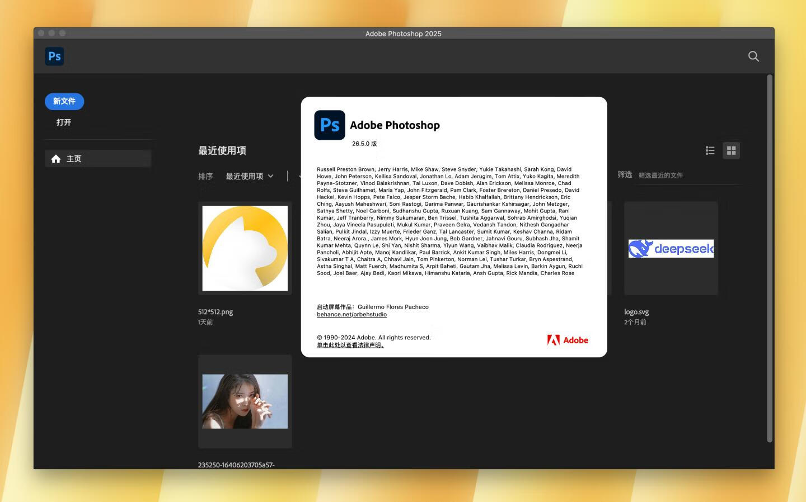Click the 26.5.0 版 version text
The height and width of the screenshot is (502, 806).
364,144
